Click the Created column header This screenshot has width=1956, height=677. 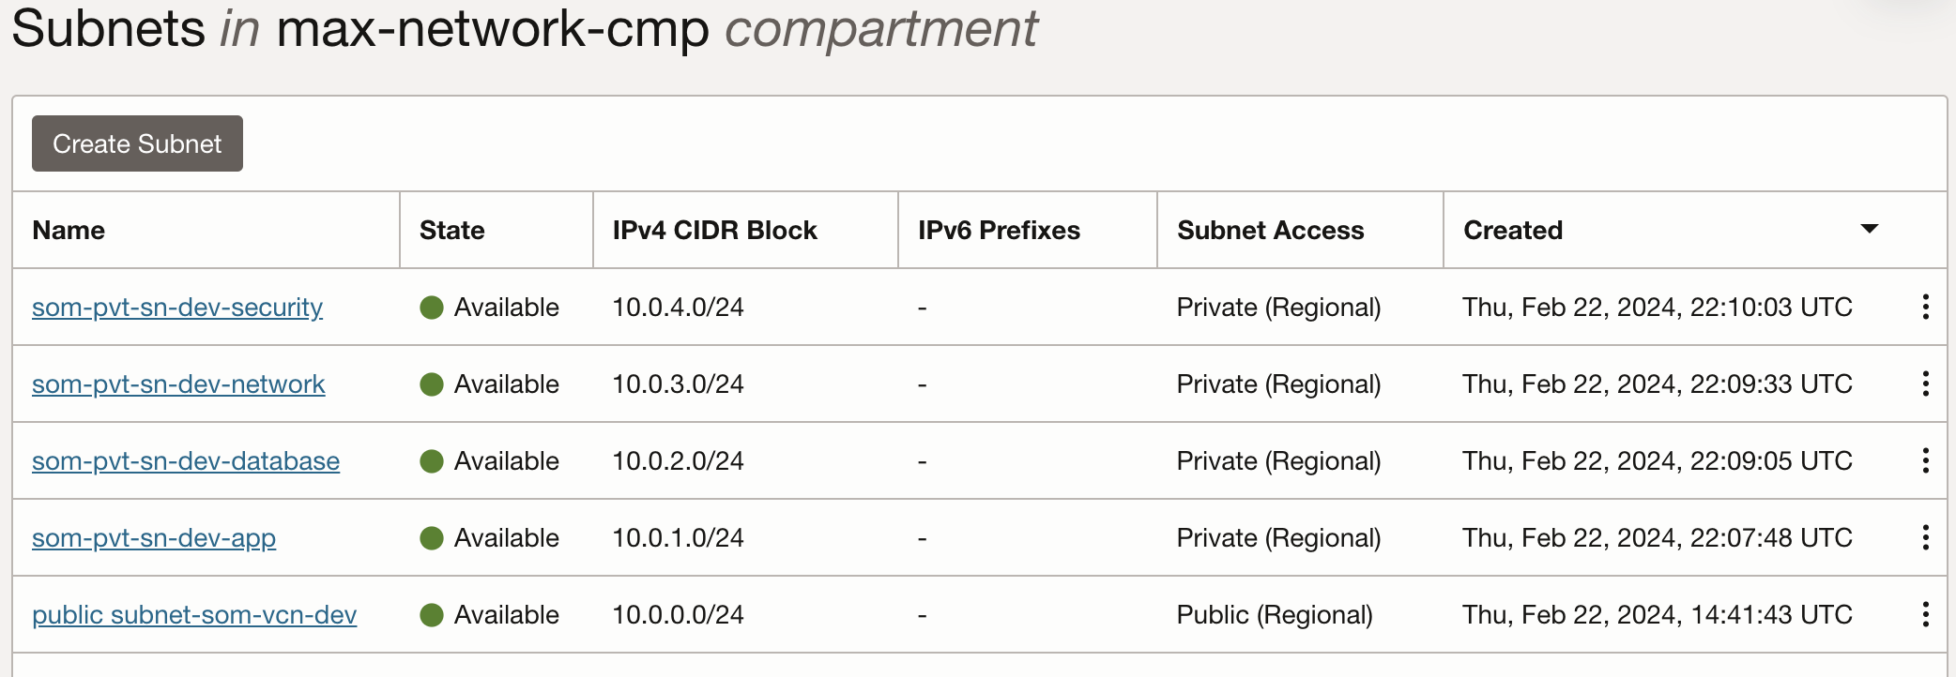[1513, 231]
